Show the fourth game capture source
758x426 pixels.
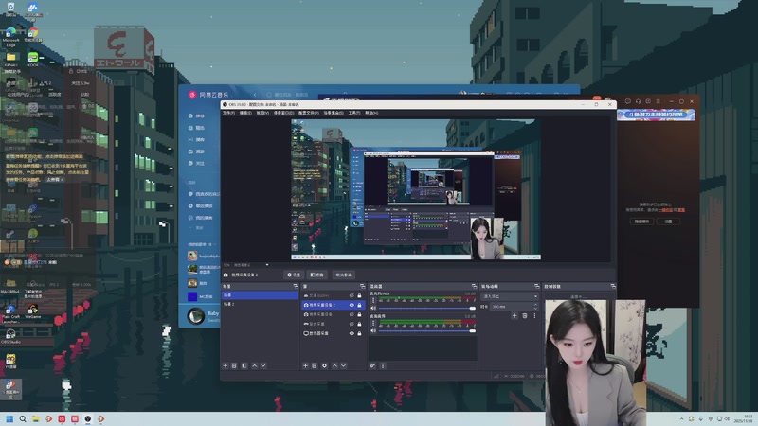pos(352,324)
